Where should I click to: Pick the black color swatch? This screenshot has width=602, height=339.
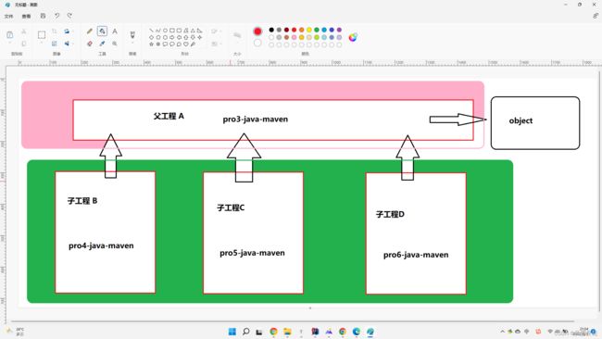coord(271,30)
